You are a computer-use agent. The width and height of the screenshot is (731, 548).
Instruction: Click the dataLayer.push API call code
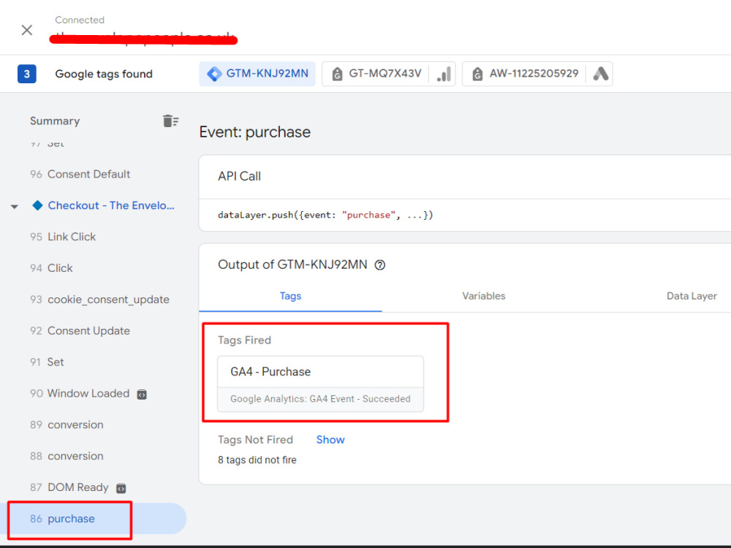click(325, 215)
